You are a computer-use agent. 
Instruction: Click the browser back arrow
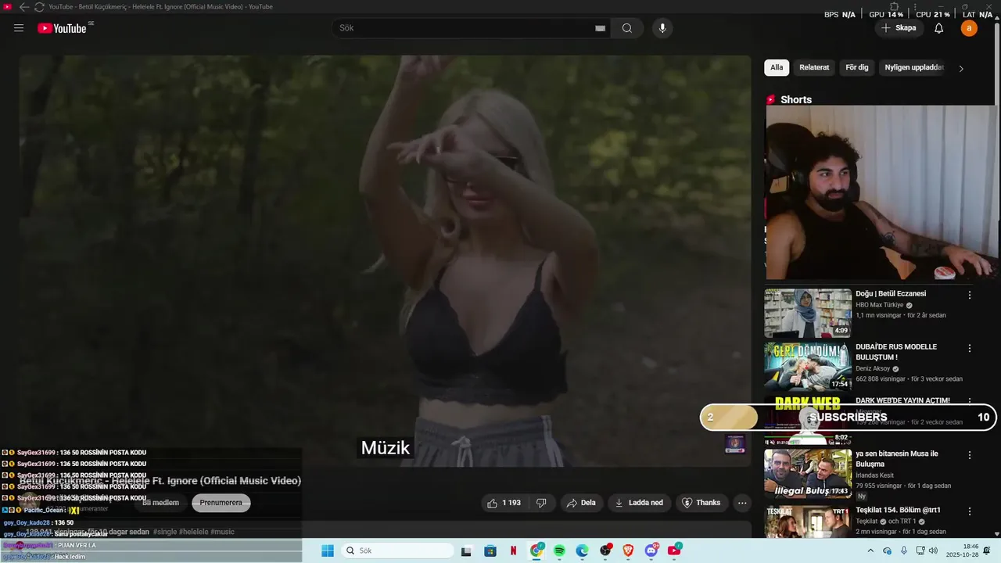[x=23, y=6]
